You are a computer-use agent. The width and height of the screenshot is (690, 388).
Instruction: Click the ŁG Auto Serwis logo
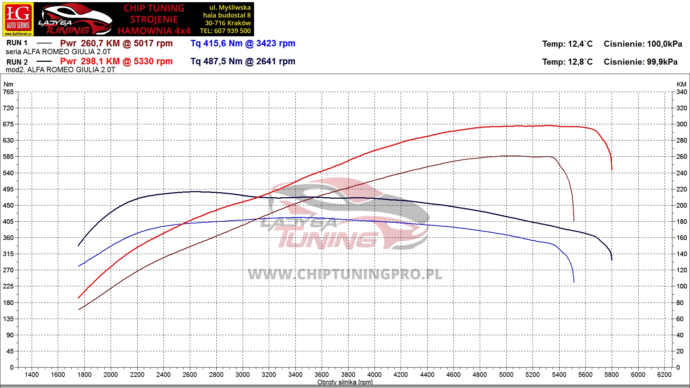(17, 19)
